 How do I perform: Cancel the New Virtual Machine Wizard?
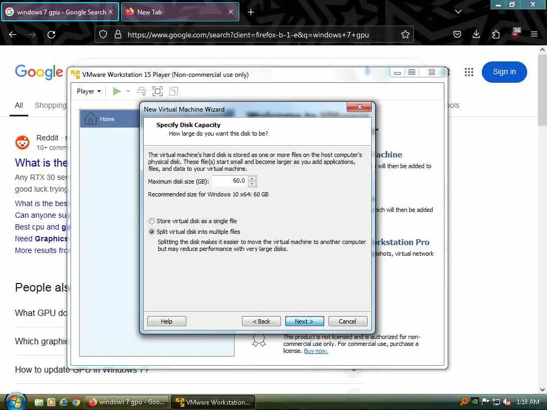point(347,321)
